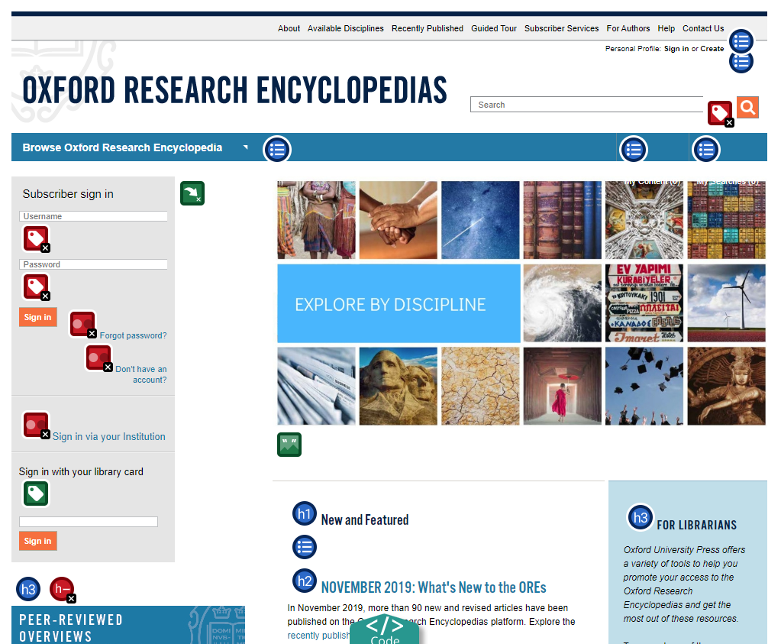Screen dimensions: 781x644
Task: Go to Recently Published
Action: pyautogui.click(x=428, y=28)
